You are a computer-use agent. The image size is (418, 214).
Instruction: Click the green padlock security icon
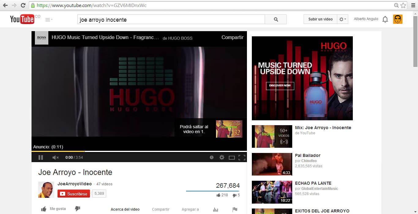click(x=33, y=5)
